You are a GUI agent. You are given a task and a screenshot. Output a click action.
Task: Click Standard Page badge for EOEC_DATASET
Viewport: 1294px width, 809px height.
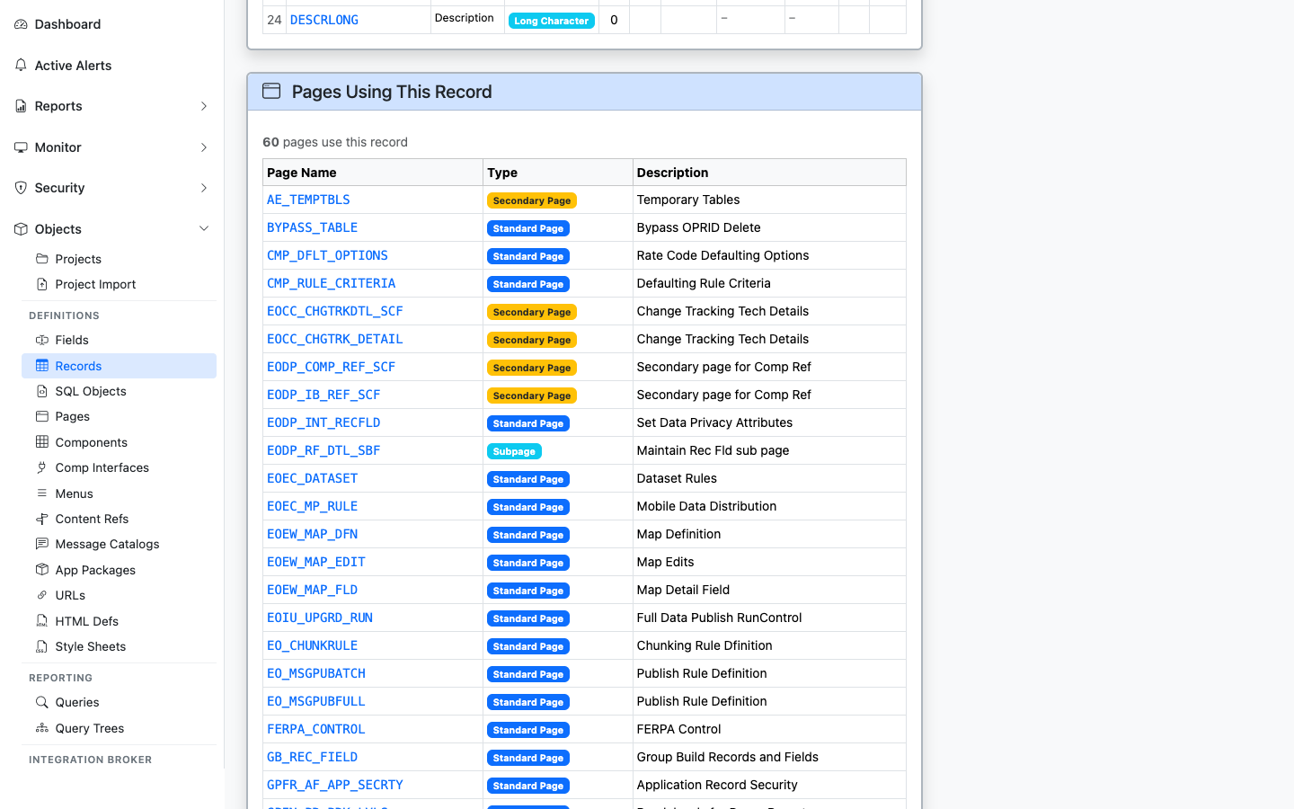[528, 479]
